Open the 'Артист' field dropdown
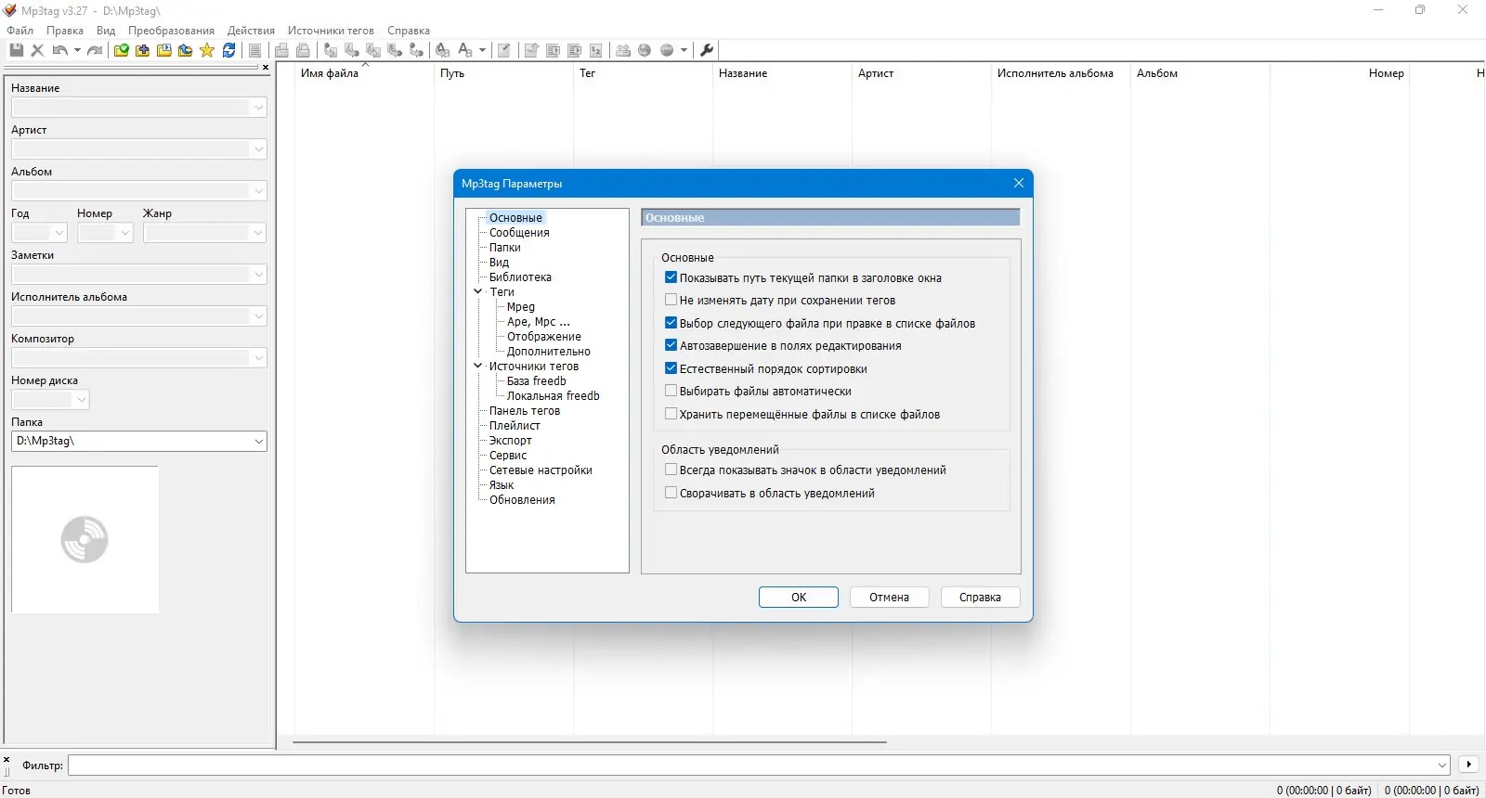The height and width of the screenshot is (798, 1486). click(259, 149)
